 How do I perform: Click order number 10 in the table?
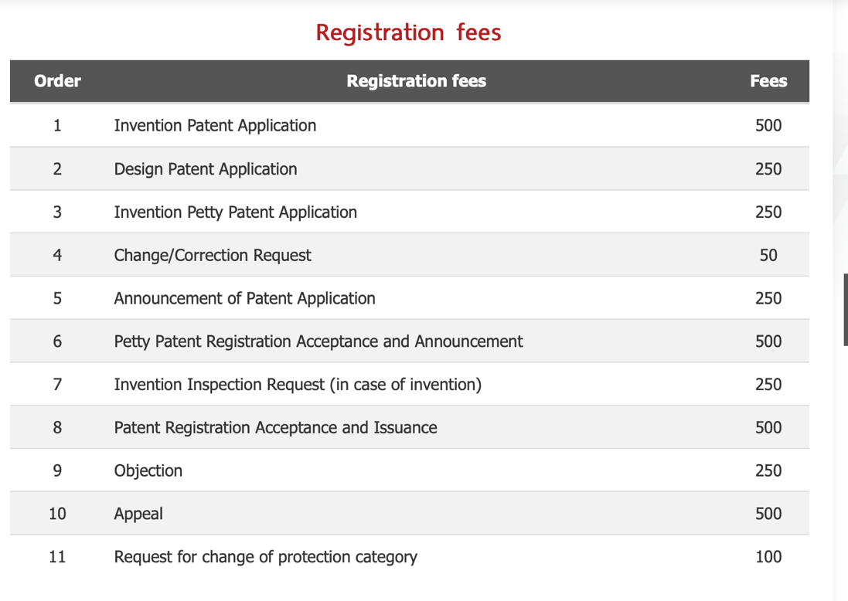[x=57, y=514]
